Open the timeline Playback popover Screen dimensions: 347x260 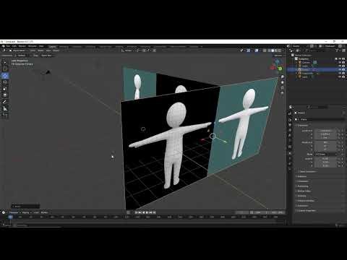point(14,212)
